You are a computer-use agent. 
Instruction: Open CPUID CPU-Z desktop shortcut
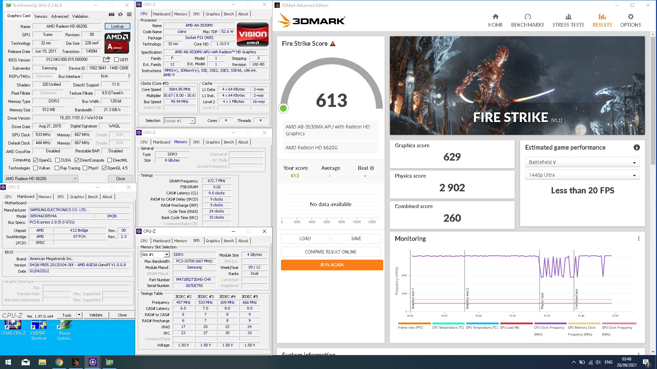pyautogui.click(x=13, y=328)
